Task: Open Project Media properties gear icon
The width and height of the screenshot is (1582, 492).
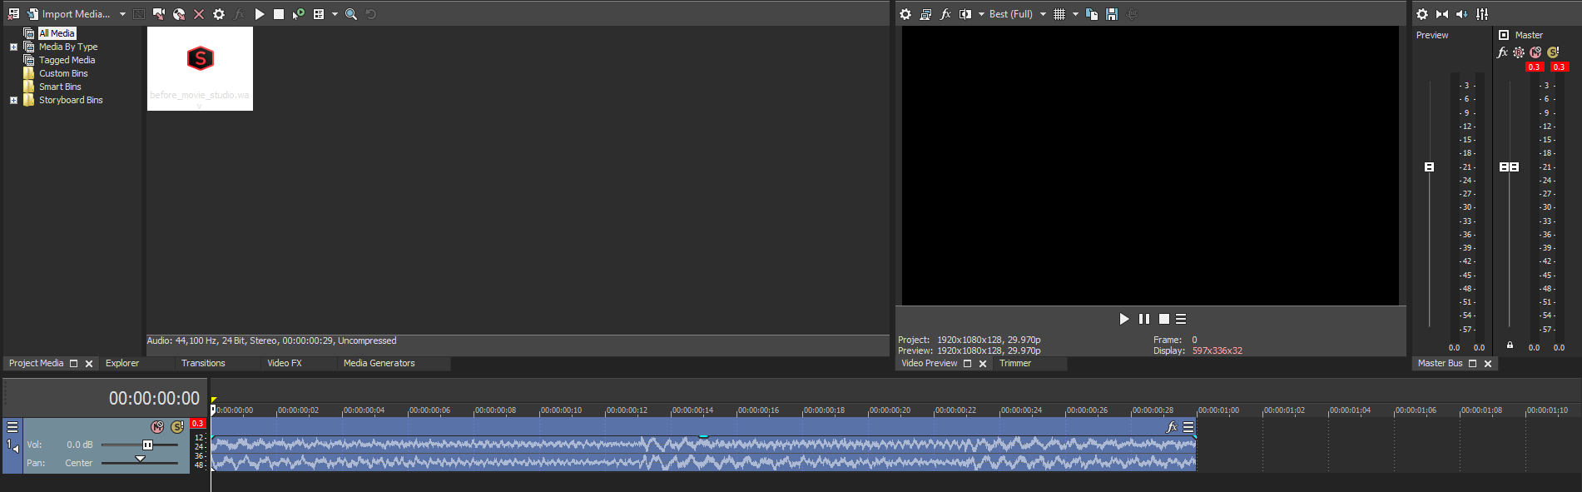Action: coord(219,14)
